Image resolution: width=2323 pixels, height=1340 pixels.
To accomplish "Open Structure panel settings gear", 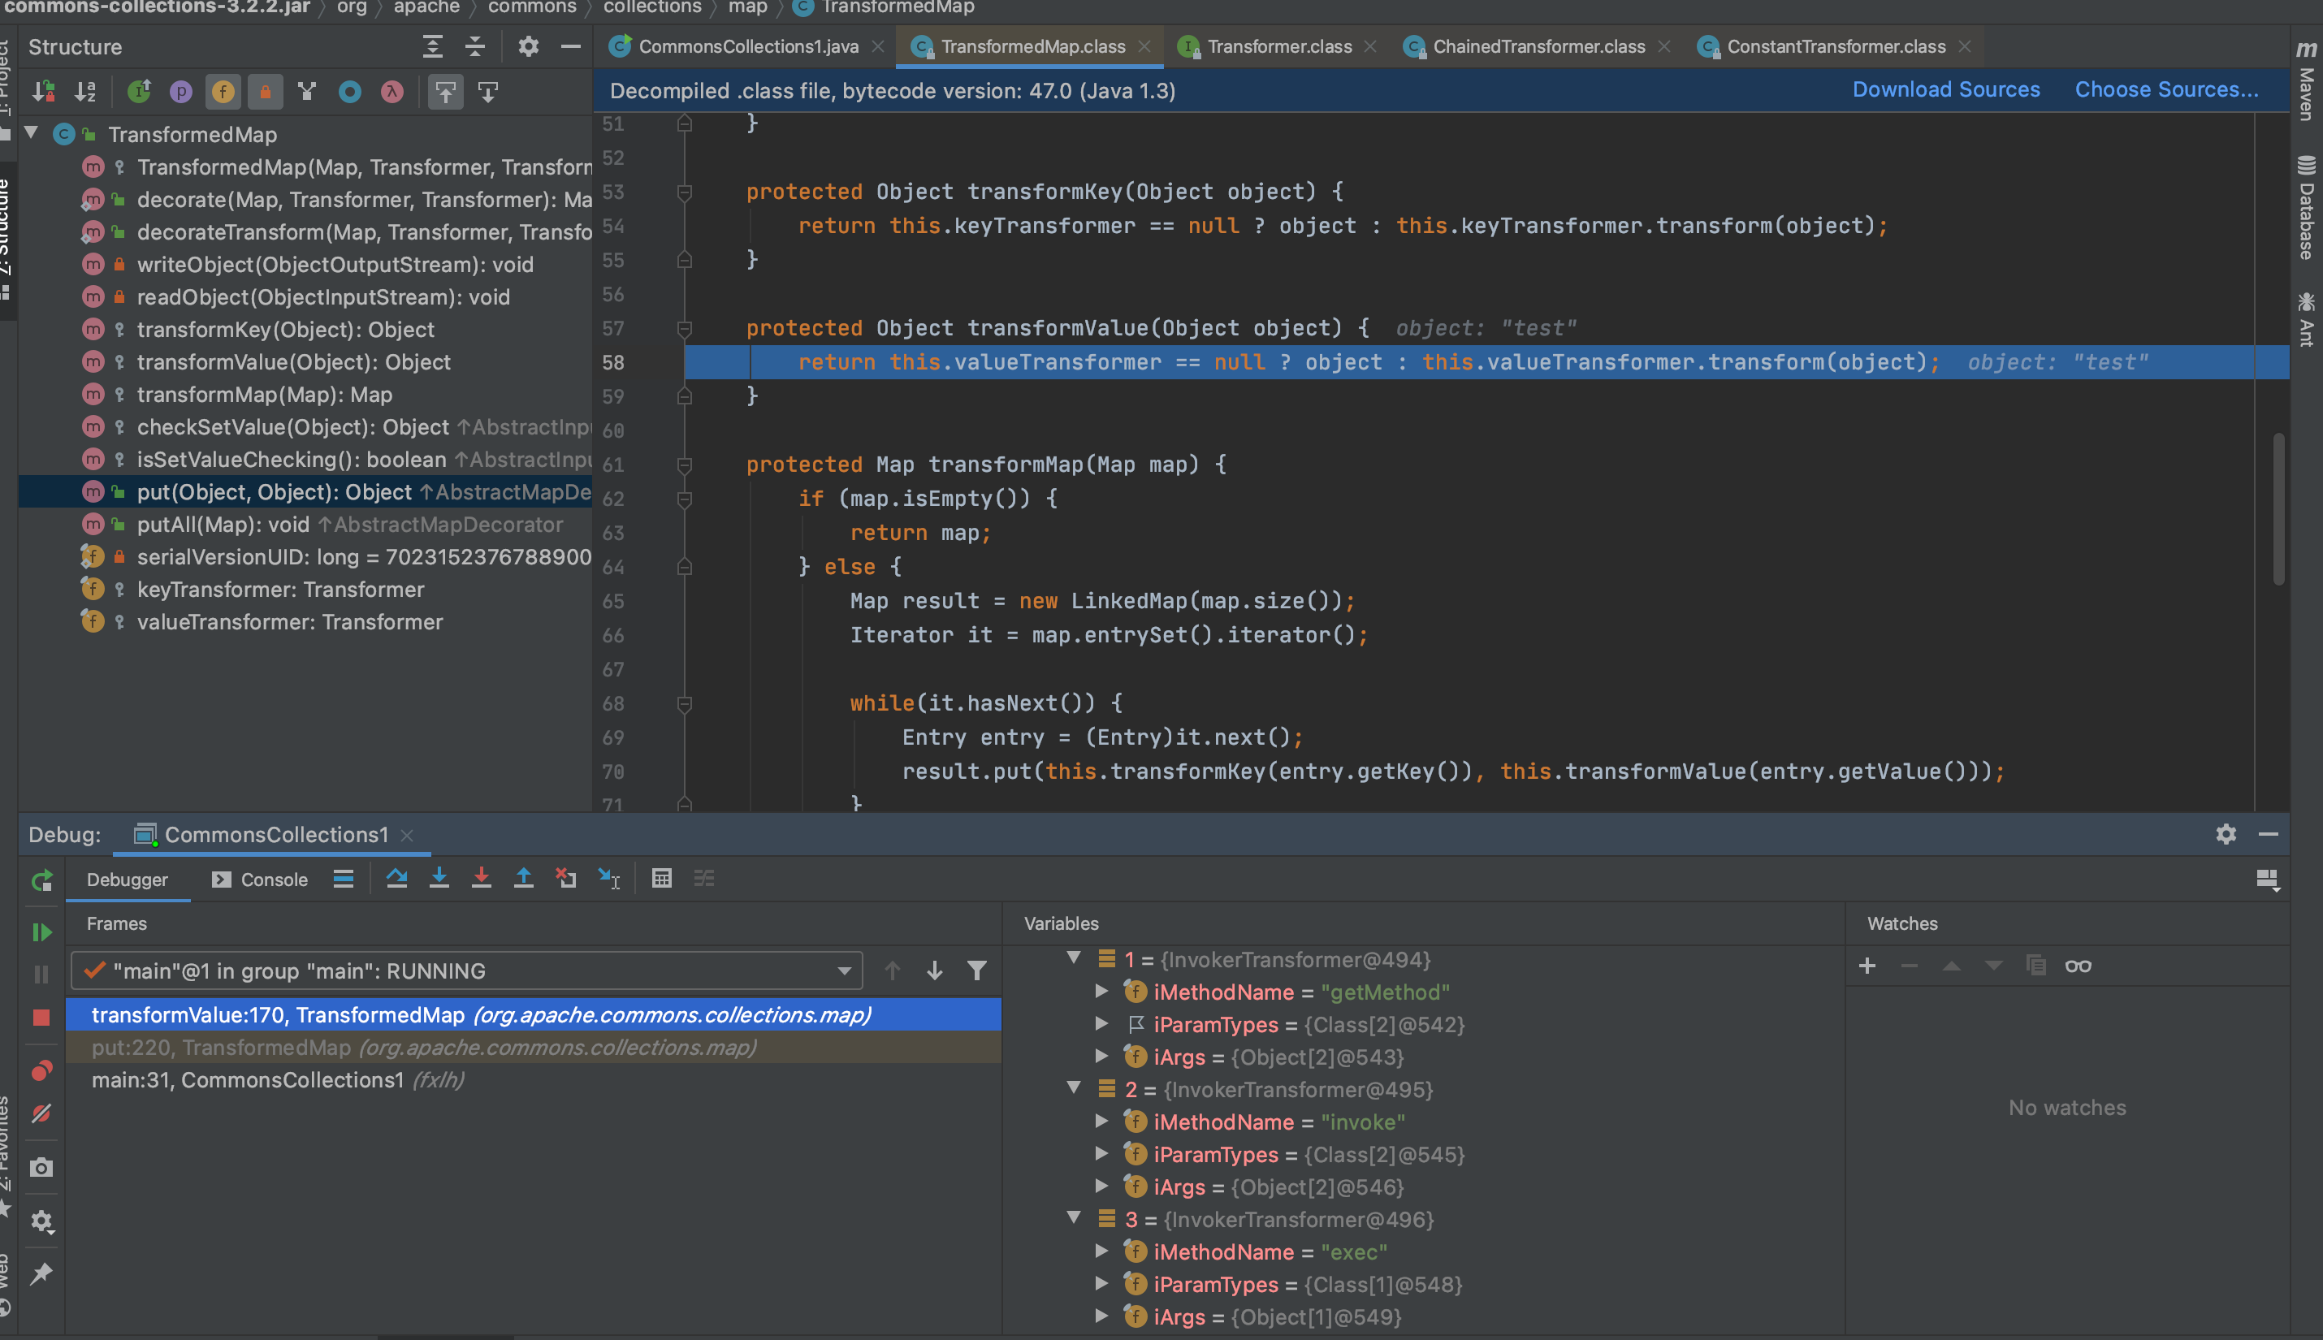I will pyautogui.click(x=528, y=46).
